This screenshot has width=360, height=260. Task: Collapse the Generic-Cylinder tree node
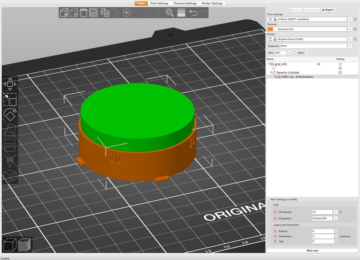271,73
